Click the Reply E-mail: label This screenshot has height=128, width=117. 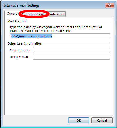pyautogui.click(x=19, y=57)
